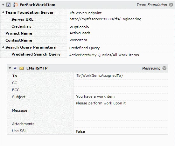Image resolution: width=175 pixels, height=146 pixels.
Task: Collapse the ForEachWorkItem step
Action: [x=3, y=5]
